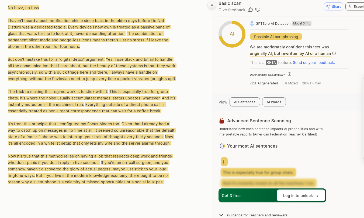The height and width of the screenshot is (218, 364).
Task: Collapse the results panel with double-chevron
Action: (212, 5)
